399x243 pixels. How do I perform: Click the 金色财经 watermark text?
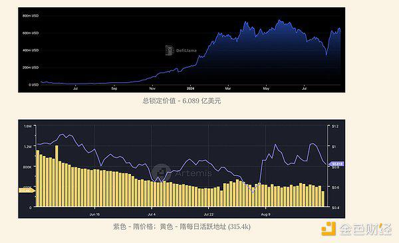click(x=366, y=229)
